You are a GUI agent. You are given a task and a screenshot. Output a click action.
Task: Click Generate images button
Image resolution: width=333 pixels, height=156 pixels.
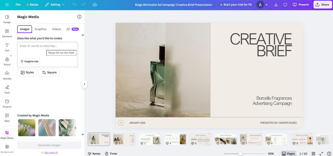click(49, 145)
